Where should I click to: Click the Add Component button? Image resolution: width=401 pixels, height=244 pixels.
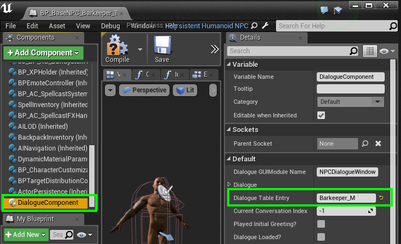click(43, 53)
